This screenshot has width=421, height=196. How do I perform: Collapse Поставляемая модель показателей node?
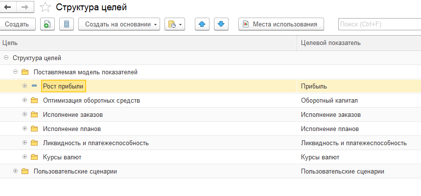[x=15, y=72]
